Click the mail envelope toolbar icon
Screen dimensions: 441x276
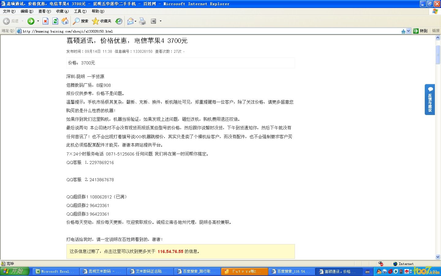[130, 21]
